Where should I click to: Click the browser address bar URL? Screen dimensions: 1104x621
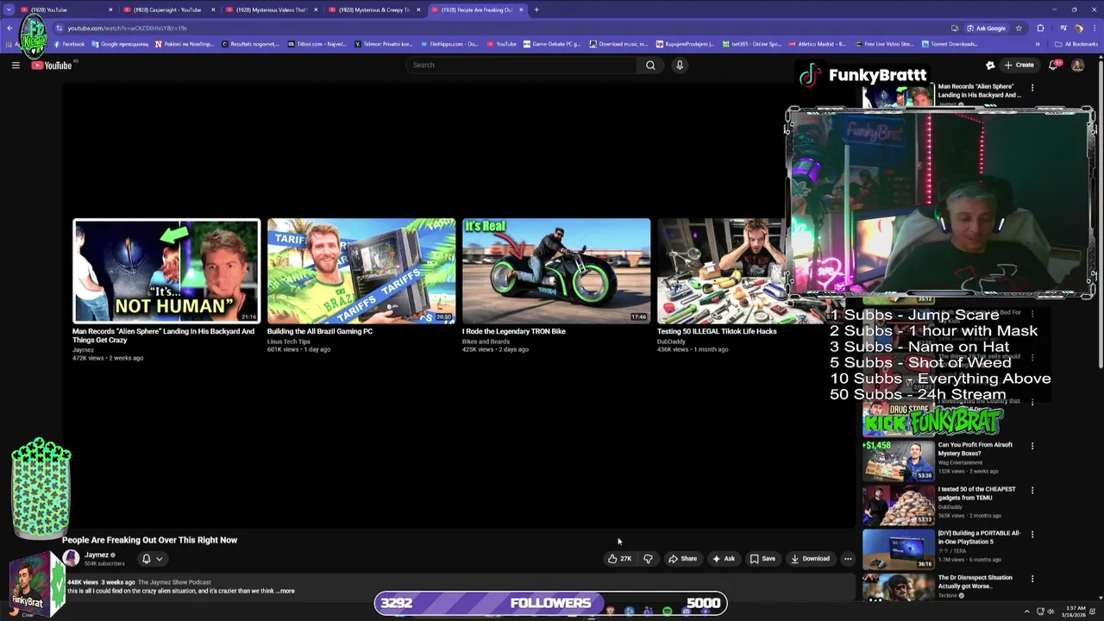coord(128,28)
